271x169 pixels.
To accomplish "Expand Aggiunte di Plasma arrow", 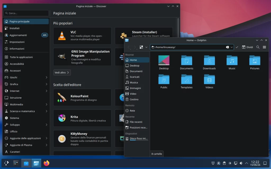I will [47, 145].
